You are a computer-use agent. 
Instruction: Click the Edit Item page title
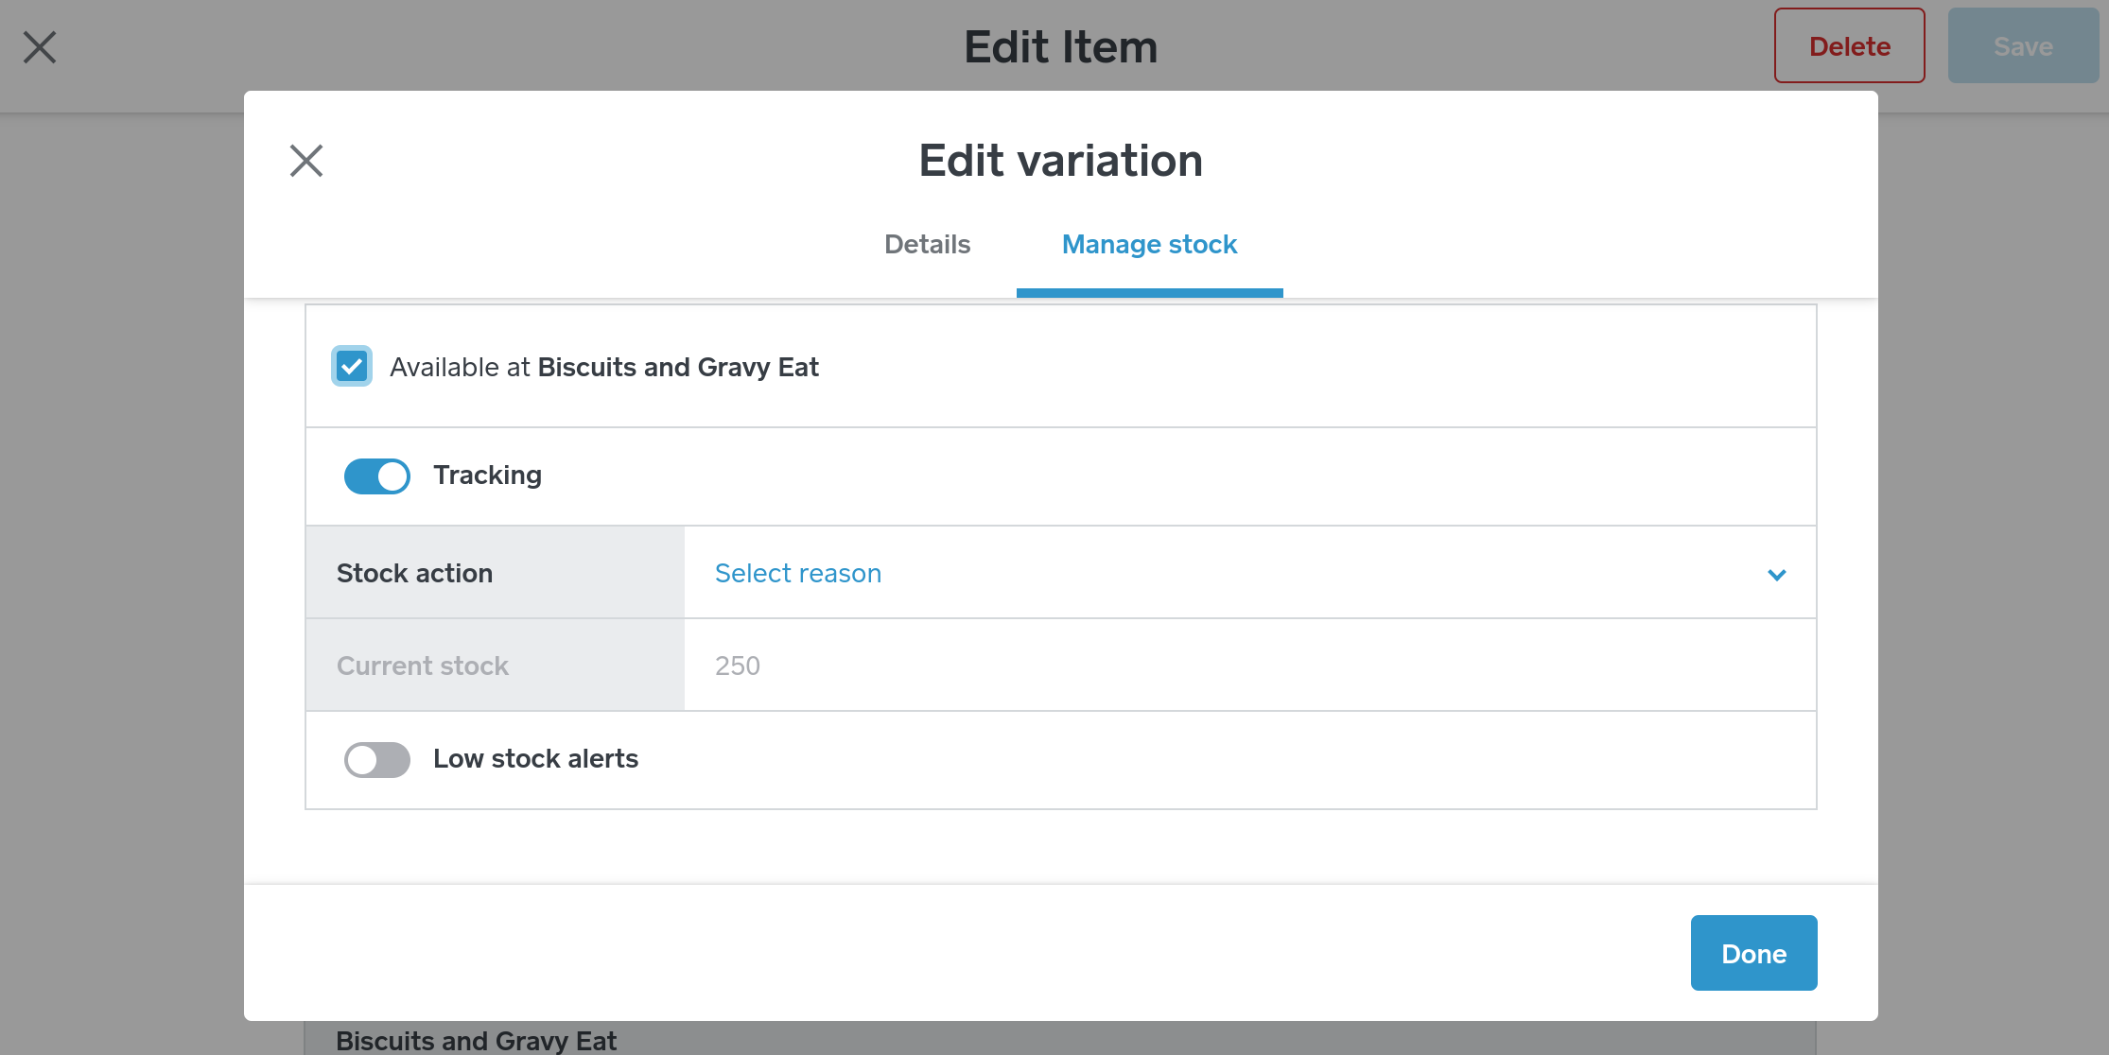[1060, 47]
